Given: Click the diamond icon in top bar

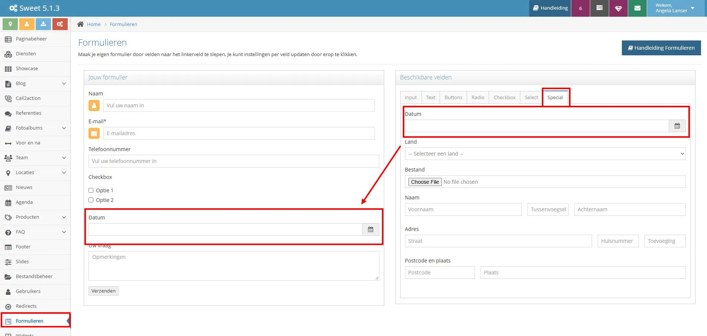Looking at the screenshot, I should [x=618, y=8].
